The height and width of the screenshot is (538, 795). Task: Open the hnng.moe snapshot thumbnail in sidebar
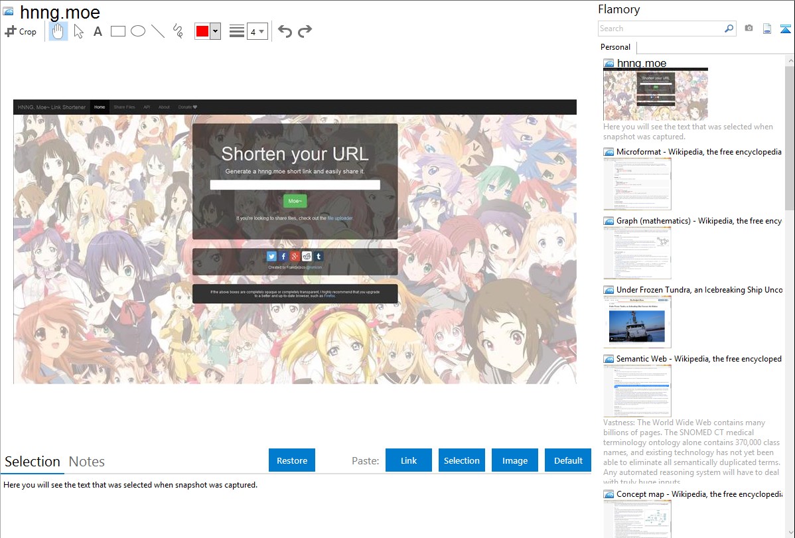point(656,94)
